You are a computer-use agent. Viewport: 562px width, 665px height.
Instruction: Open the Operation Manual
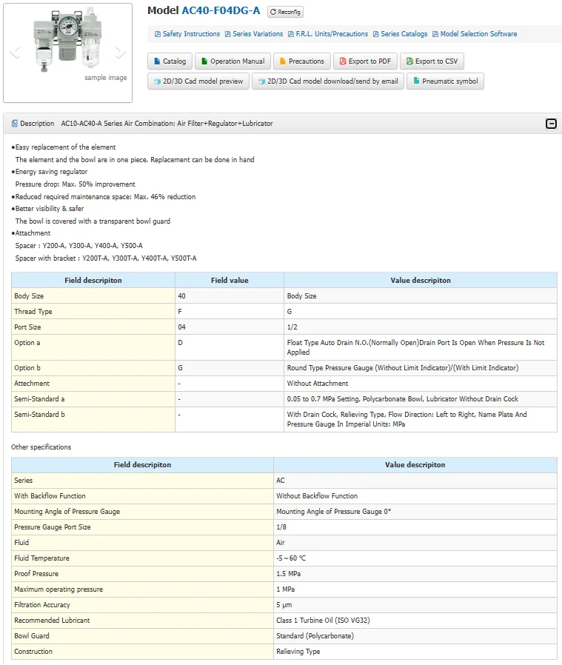tap(233, 61)
